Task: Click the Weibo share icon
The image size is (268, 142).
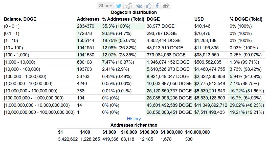Action: (x=166, y=6)
